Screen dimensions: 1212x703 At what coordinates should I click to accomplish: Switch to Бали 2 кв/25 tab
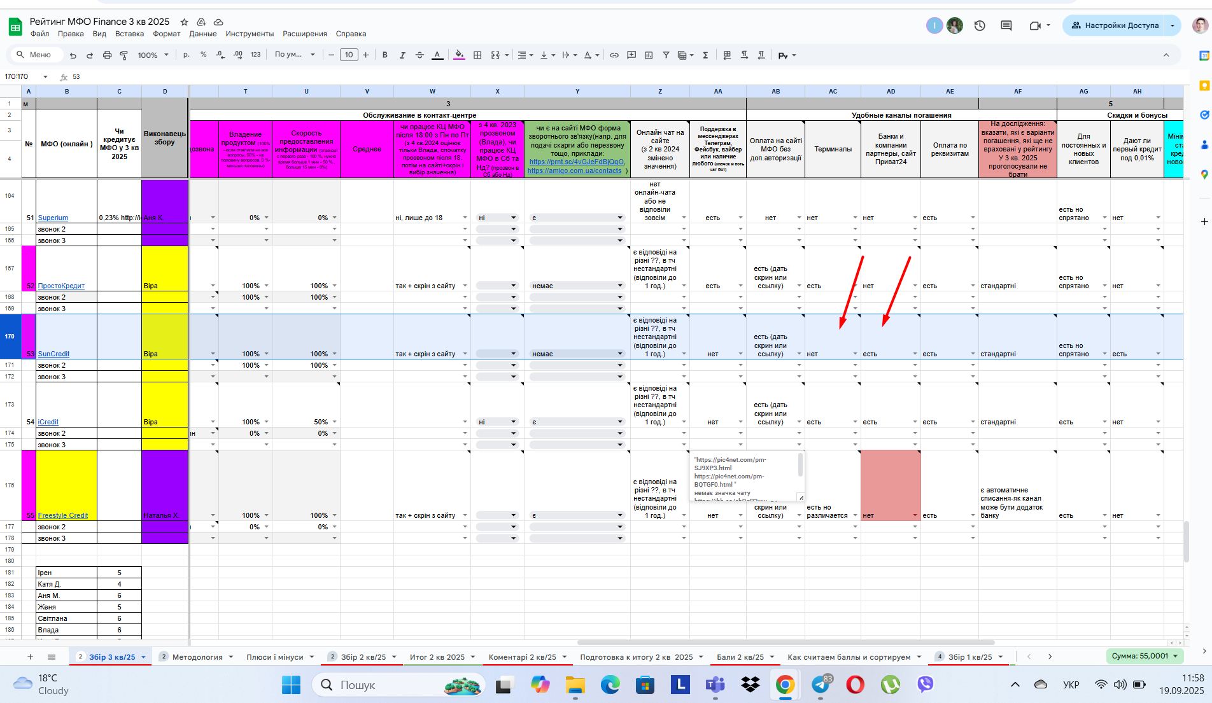click(x=740, y=657)
